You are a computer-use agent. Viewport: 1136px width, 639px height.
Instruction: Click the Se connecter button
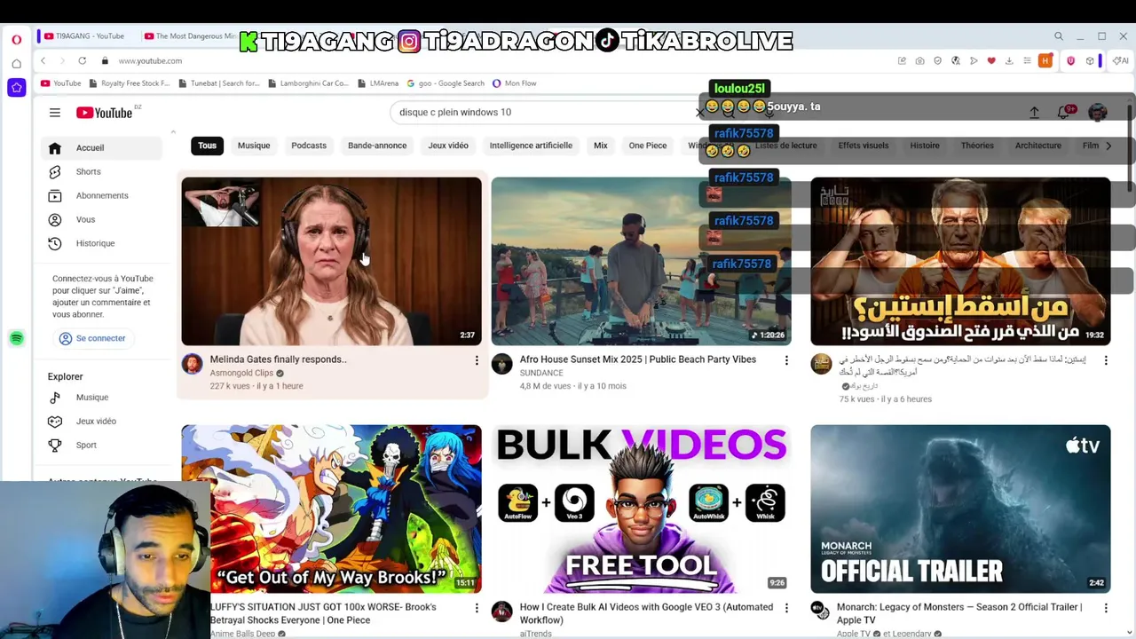click(x=92, y=338)
